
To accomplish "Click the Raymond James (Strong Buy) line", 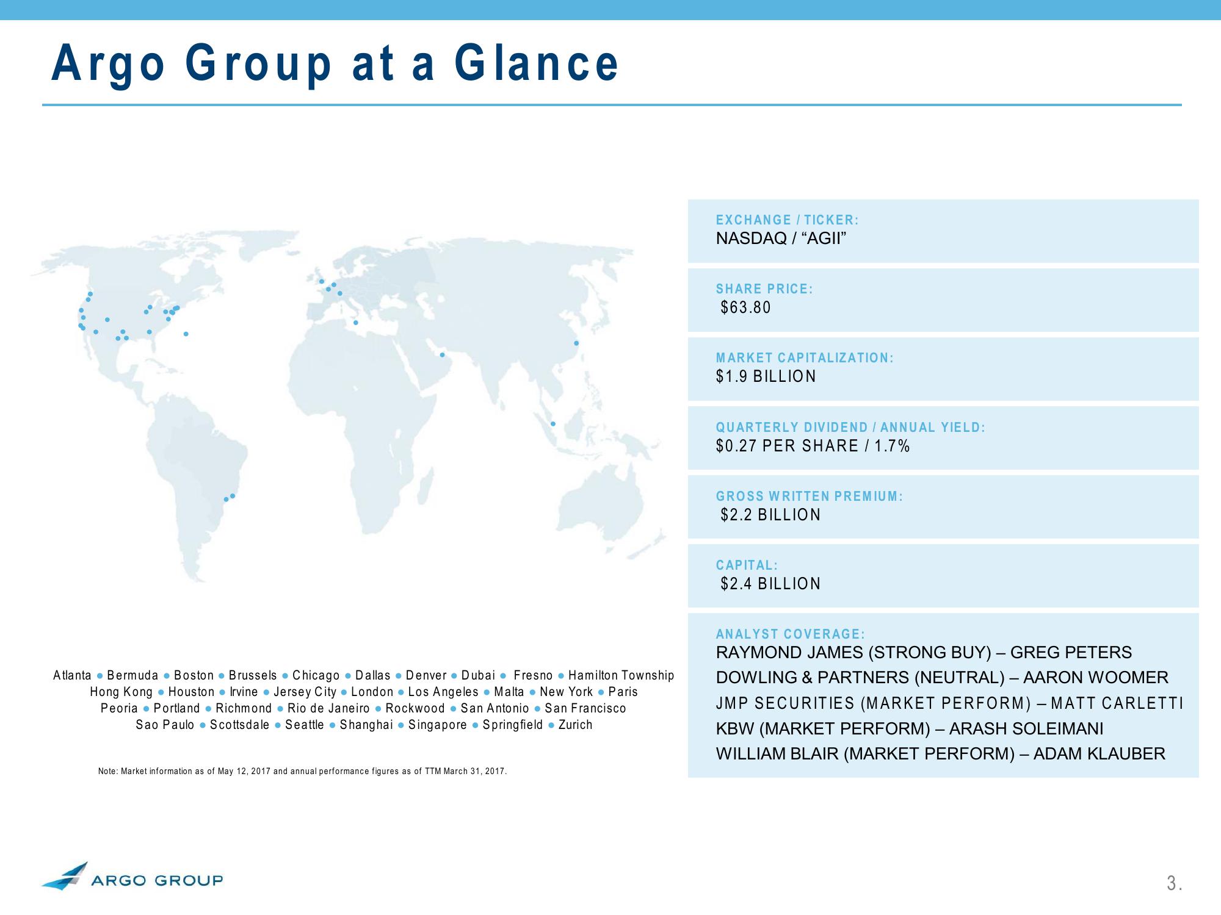I will coord(924,653).
